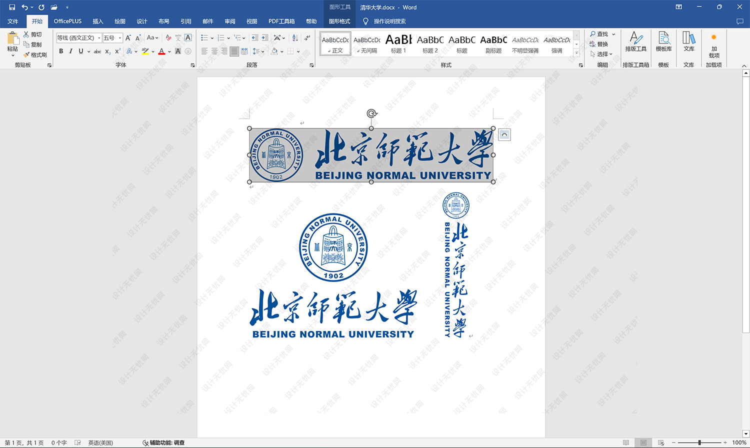Expand the Change Case (Aa) dropdown

[x=152, y=37]
